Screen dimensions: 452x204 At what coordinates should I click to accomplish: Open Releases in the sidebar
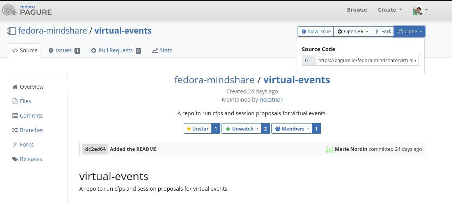(x=31, y=159)
